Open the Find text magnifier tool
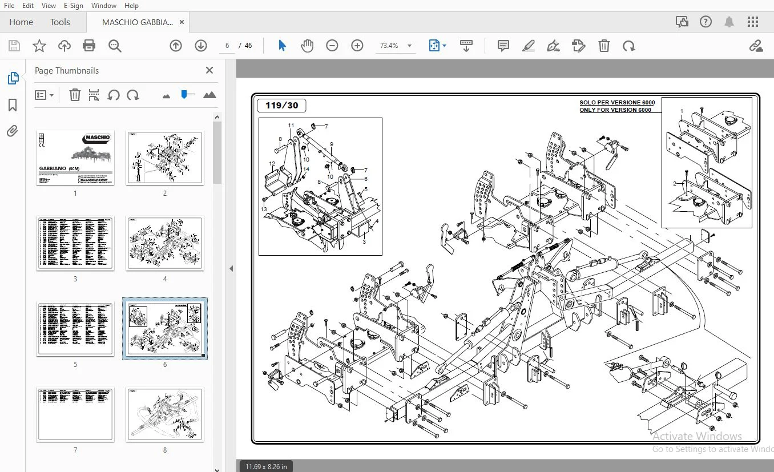The height and width of the screenshot is (472, 774). click(115, 46)
